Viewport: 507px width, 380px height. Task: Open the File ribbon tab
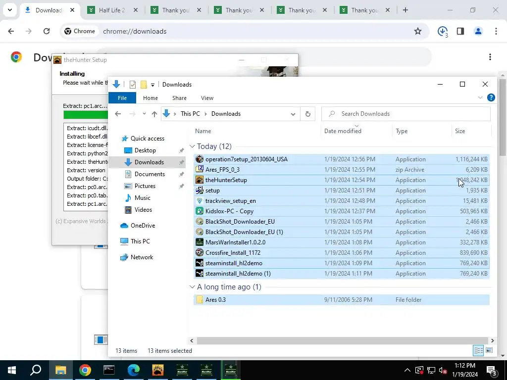tap(122, 98)
